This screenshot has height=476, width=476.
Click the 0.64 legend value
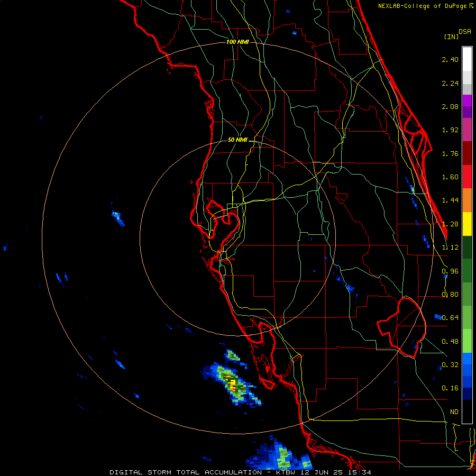[x=450, y=318]
